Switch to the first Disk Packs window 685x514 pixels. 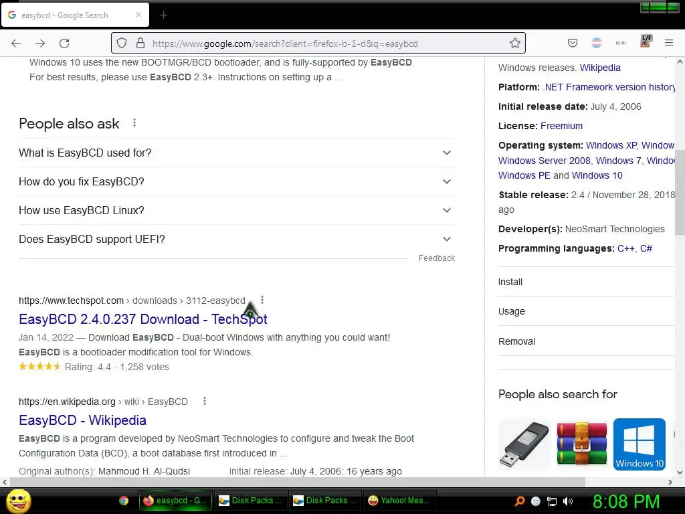tap(251, 501)
